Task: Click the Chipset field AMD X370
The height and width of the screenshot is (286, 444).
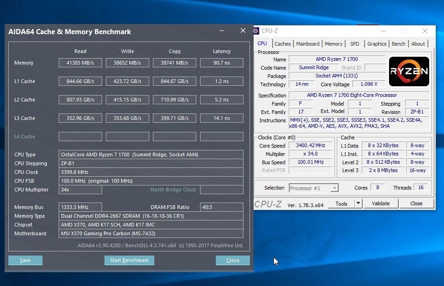Action: (x=151, y=225)
